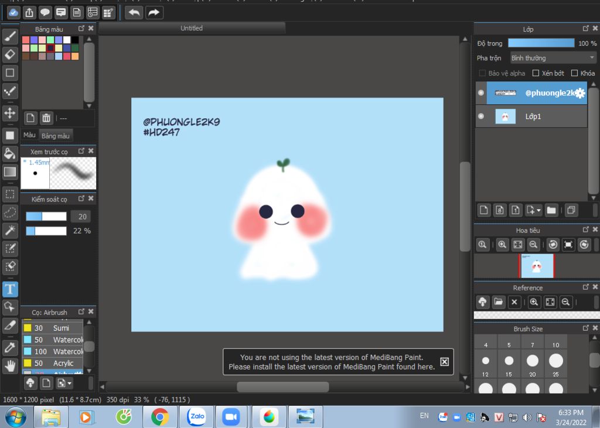Viewport: 600px width, 428px height.
Task: Create a new layer folder
Action: (x=551, y=210)
